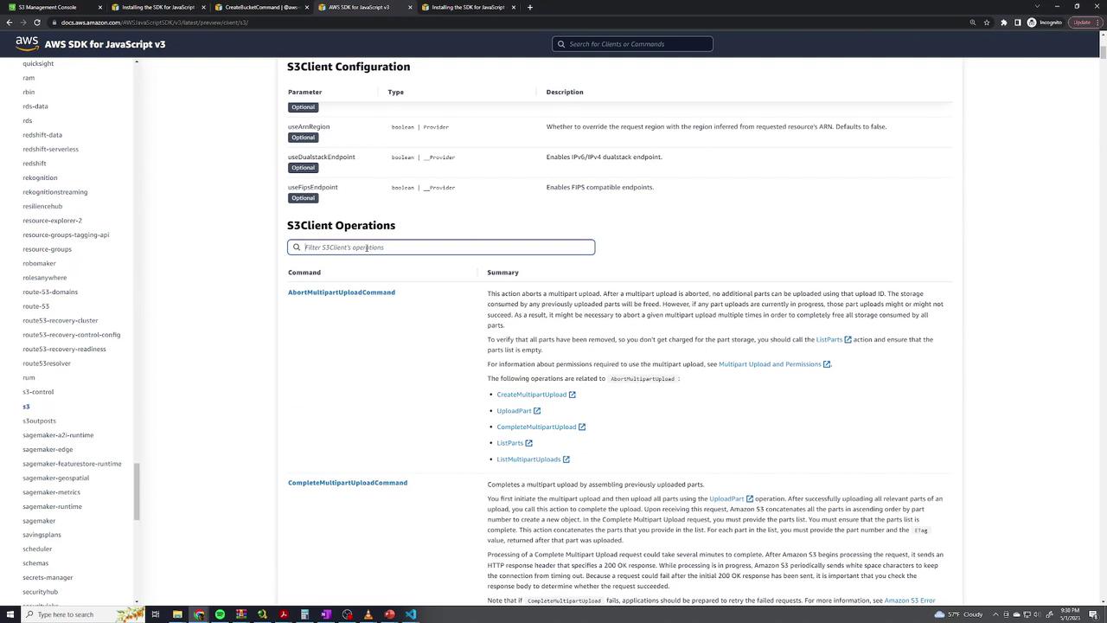Open rekognition in the sidebar

point(40,177)
